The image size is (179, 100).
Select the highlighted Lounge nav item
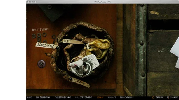click(100, 97)
